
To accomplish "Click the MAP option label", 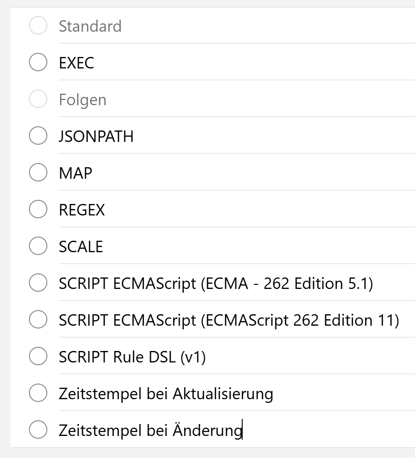I will (x=75, y=173).
